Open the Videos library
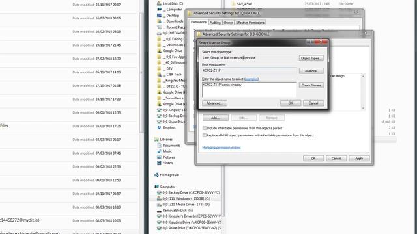The width and height of the screenshot is (417, 234). 165,163
